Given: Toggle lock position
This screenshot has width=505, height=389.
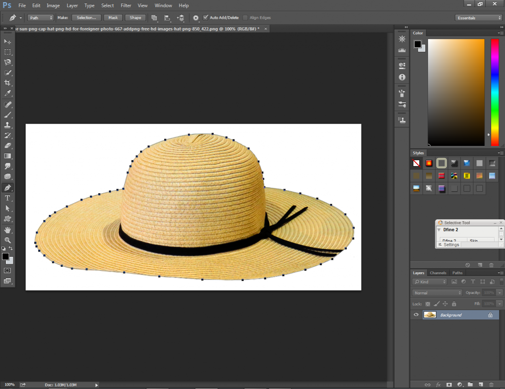Looking at the screenshot, I should (x=445, y=304).
